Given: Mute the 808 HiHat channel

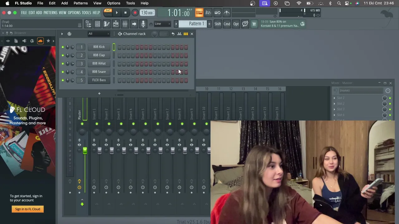Looking at the screenshot, I should (63, 63).
